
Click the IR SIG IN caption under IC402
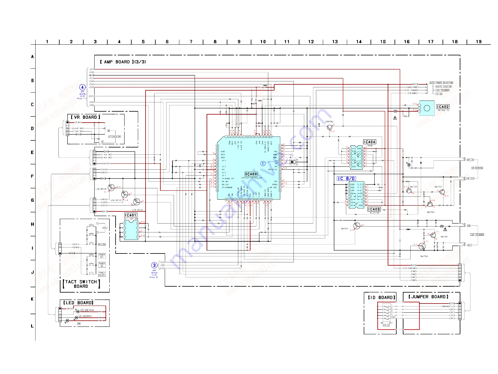[x=443, y=110]
